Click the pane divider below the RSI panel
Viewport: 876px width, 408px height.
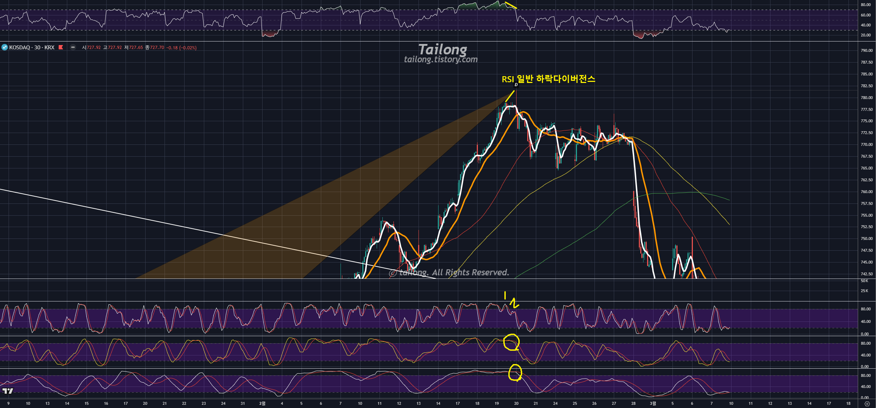pyautogui.click(x=429, y=41)
